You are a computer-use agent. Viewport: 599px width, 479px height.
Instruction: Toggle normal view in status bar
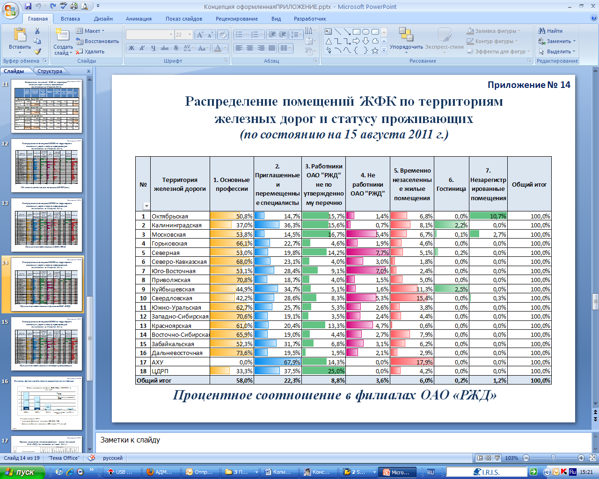pos(480,458)
